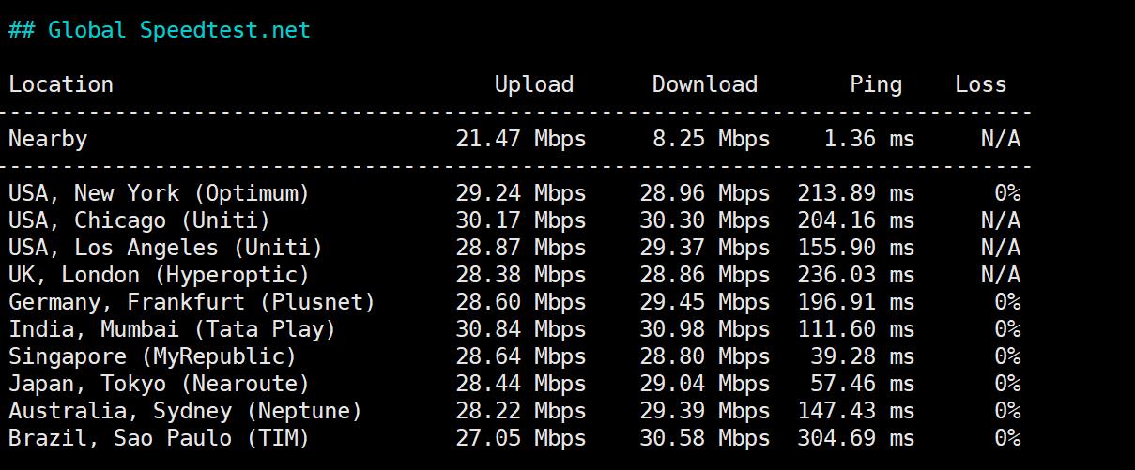Image resolution: width=1135 pixels, height=470 pixels.
Task: Select the India, Mumbai (Tata Play) entry
Action: click(x=172, y=329)
